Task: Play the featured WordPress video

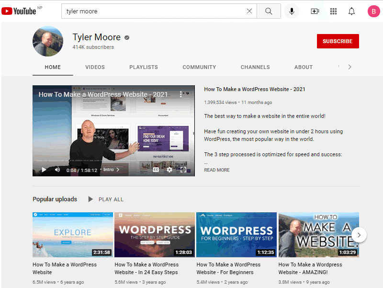Action: coord(44,170)
